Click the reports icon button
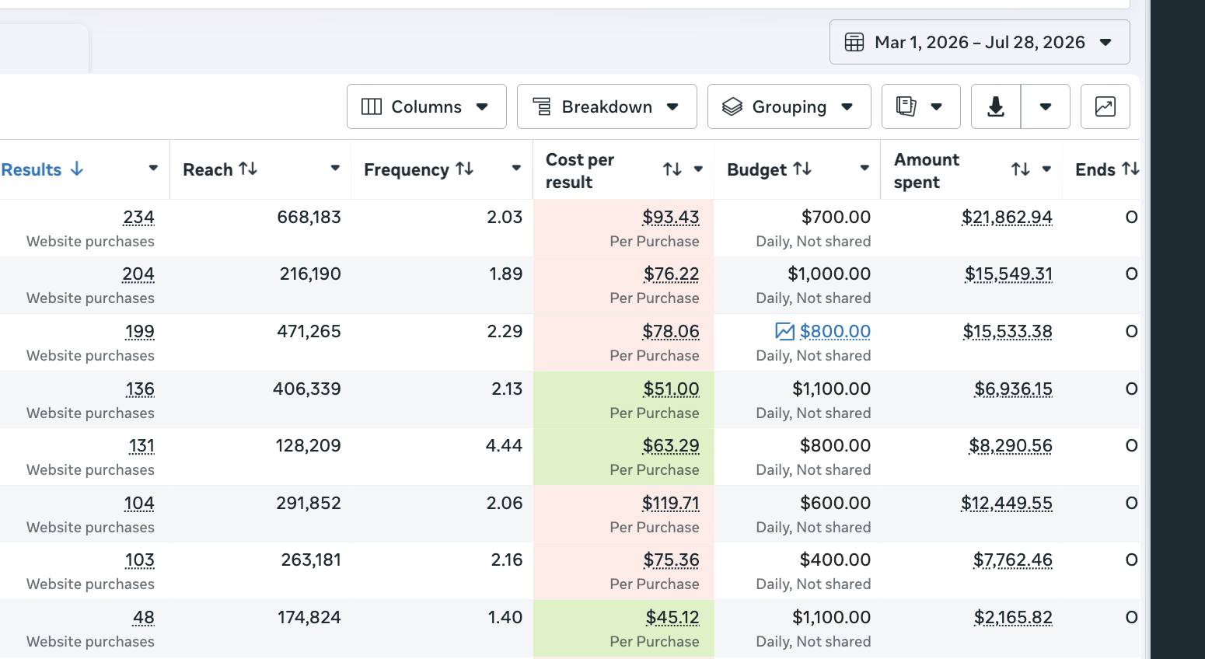 coord(921,106)
